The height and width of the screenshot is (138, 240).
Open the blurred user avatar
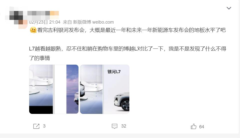tap(16, 18)
